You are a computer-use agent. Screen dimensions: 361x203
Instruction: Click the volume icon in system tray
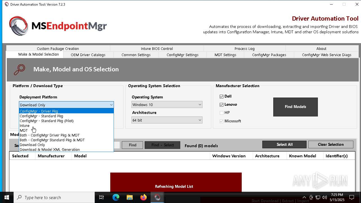325,197
